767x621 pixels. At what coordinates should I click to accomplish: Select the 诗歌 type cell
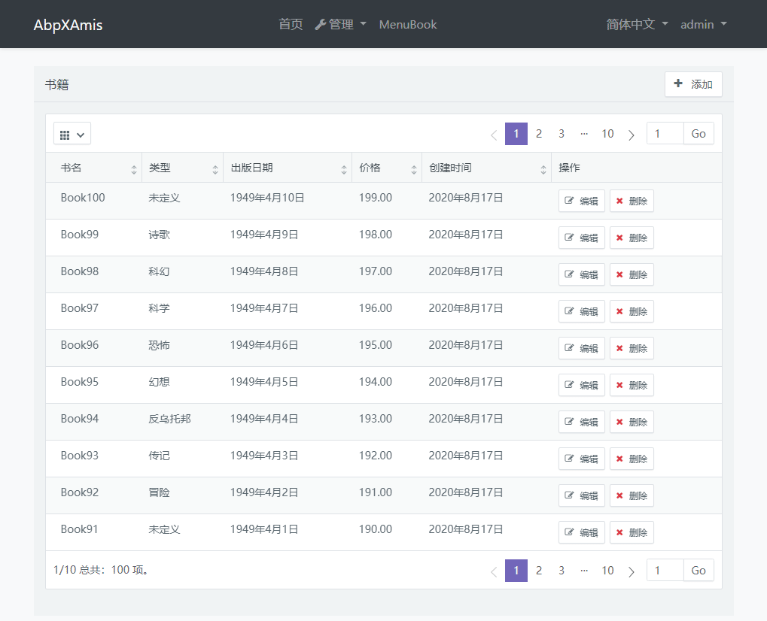click(159, 235)
